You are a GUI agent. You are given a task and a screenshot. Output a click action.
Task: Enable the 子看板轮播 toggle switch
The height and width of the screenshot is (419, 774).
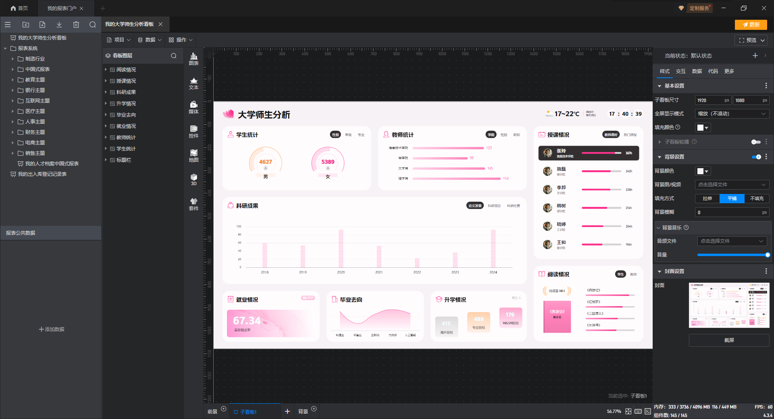click(x=756, y=142)
